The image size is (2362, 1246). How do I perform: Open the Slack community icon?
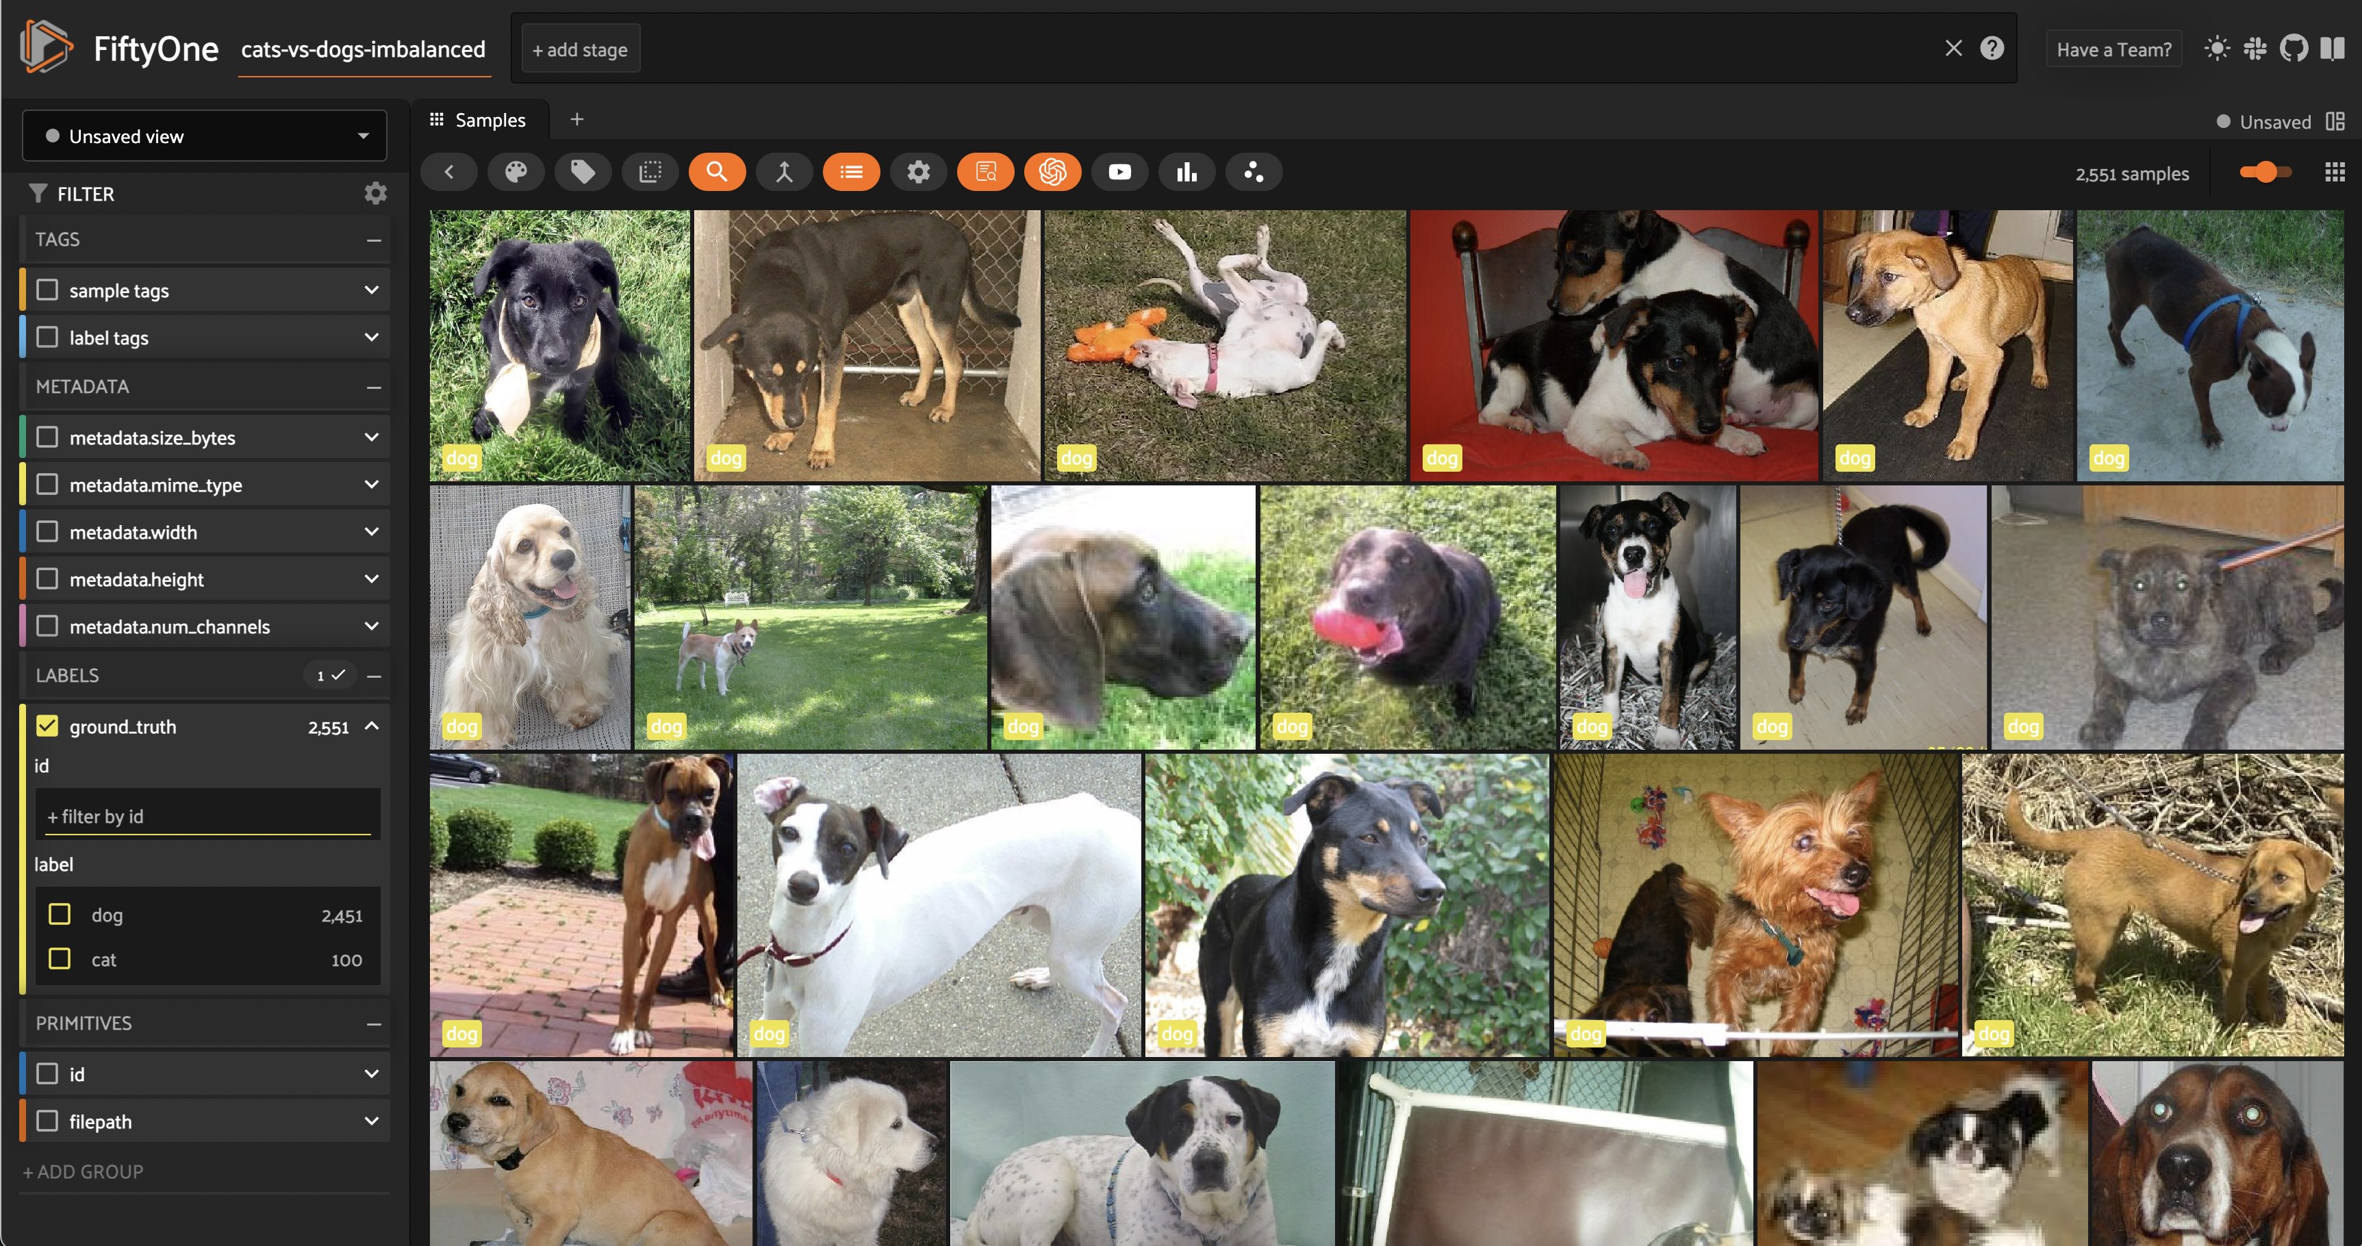coord(2255,49)
